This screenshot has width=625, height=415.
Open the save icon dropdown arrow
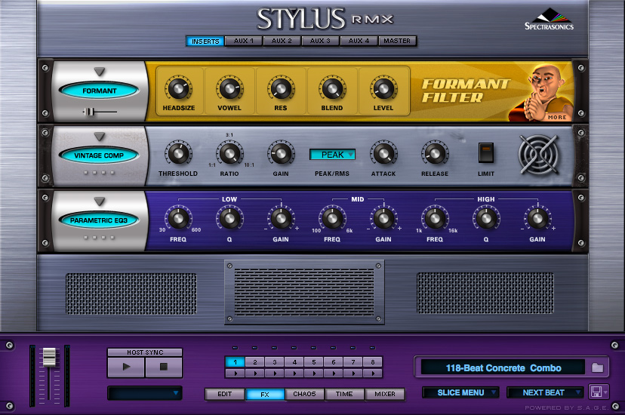[605, 392]
